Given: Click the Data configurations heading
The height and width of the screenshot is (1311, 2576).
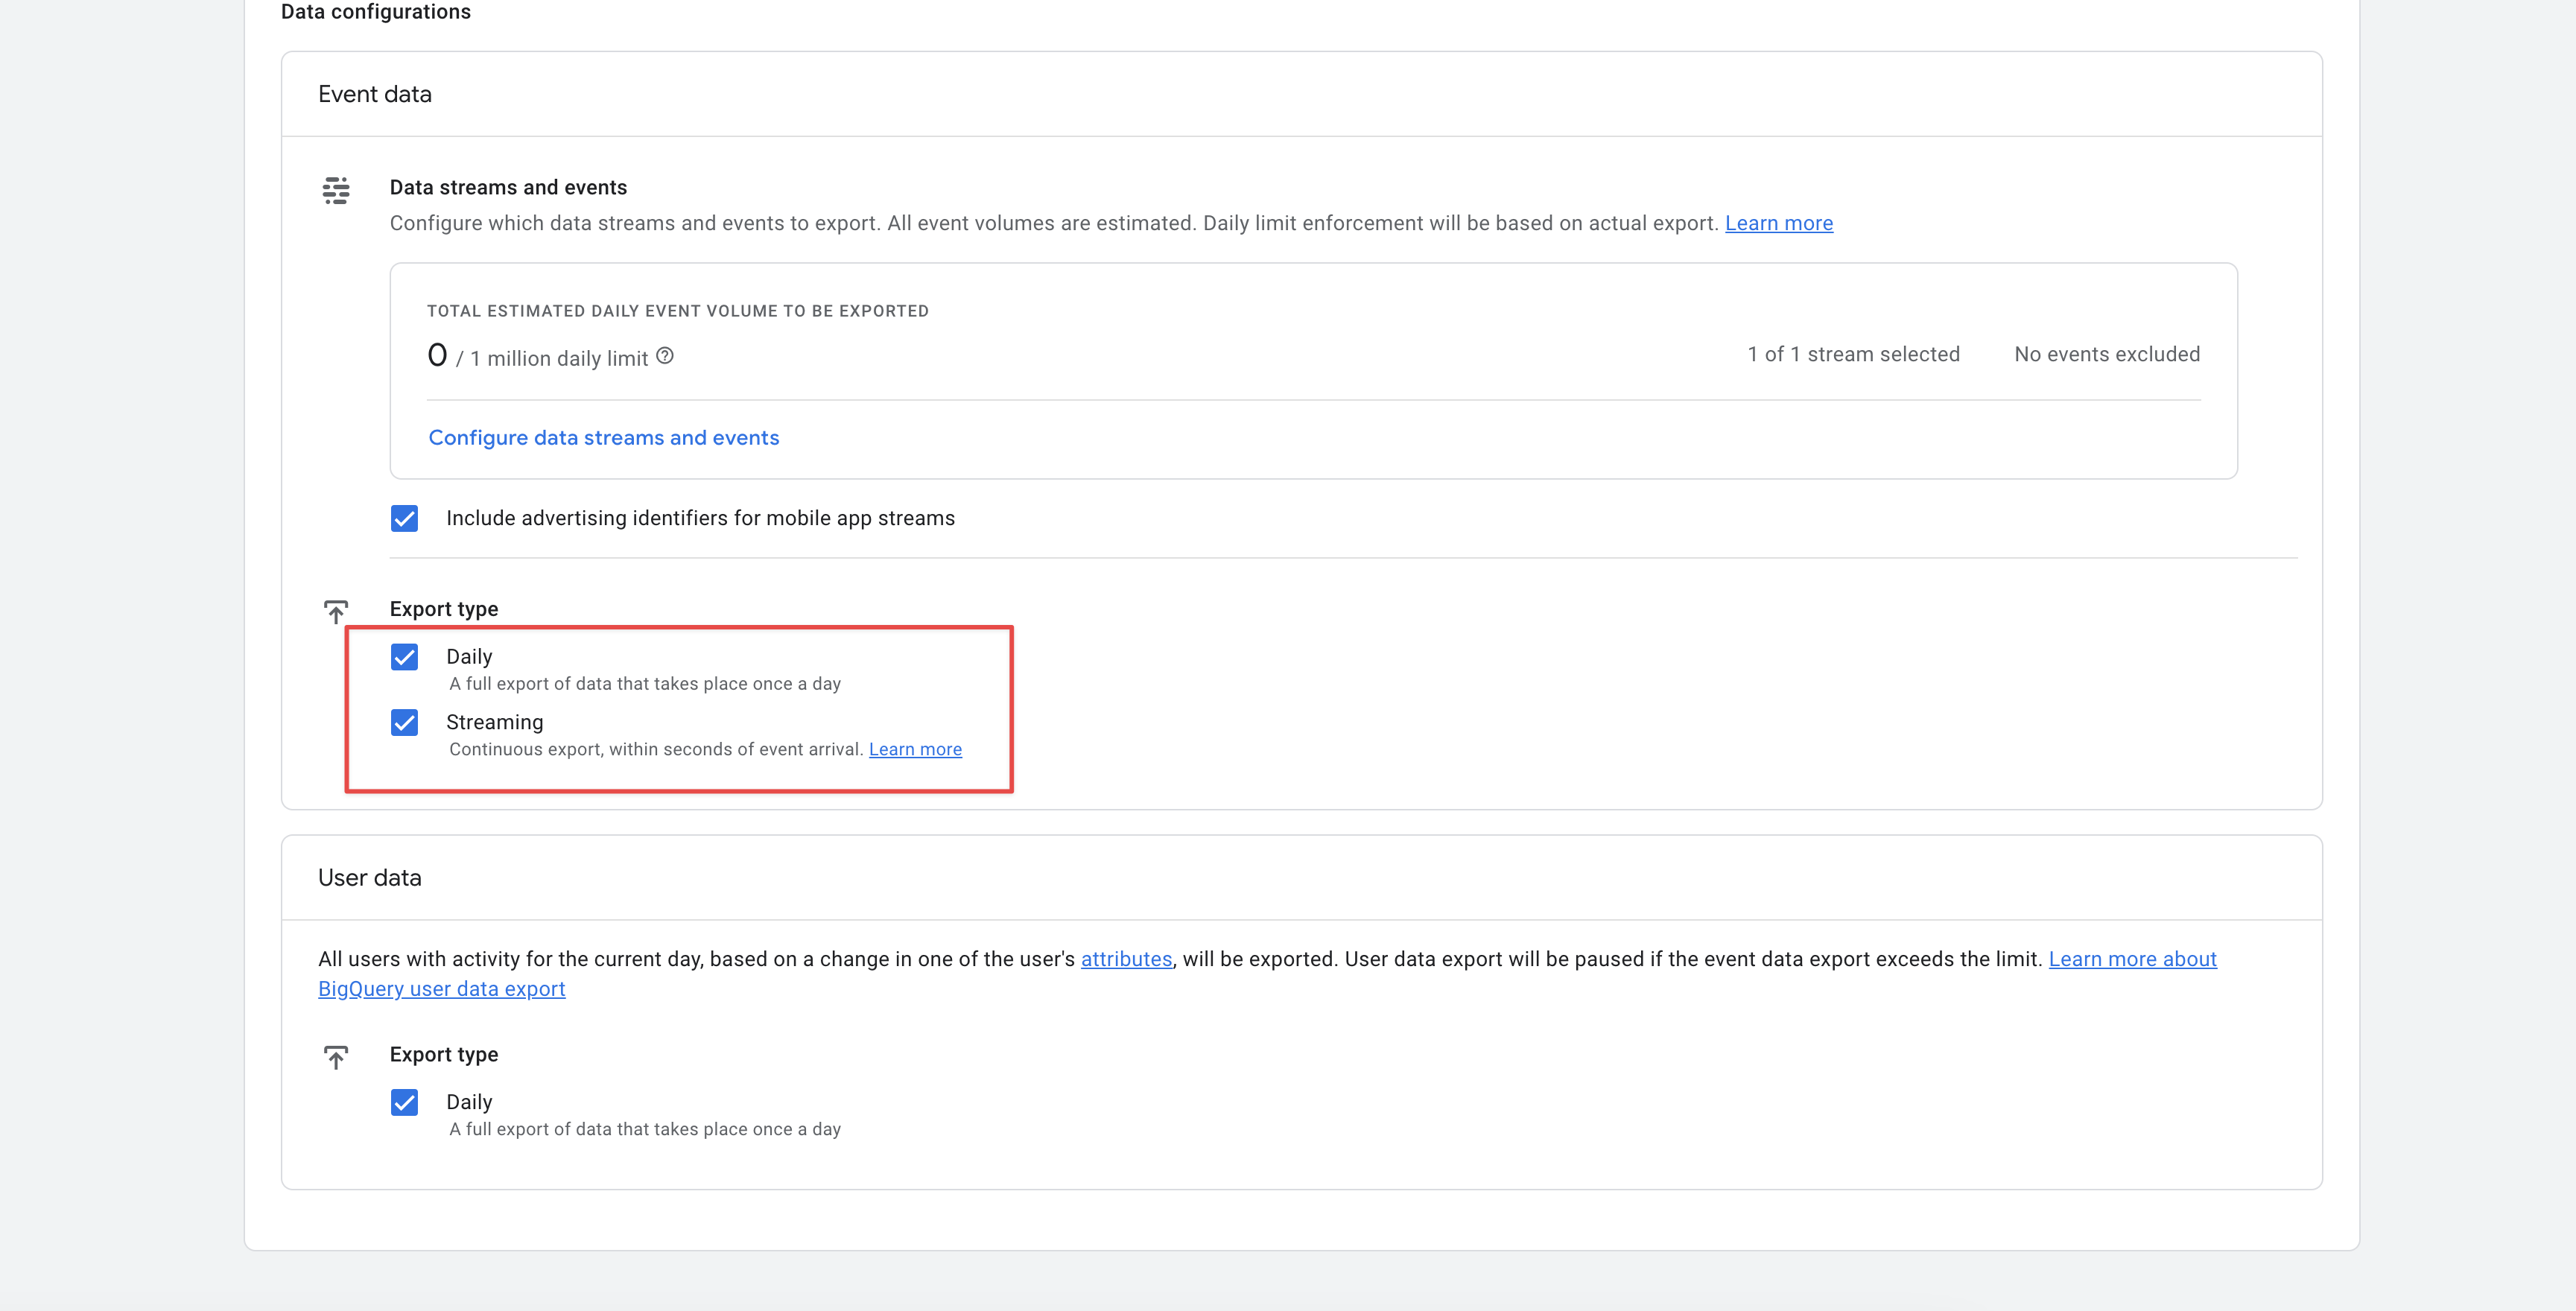Looking at the screenshot, I should [x=375, y=12].
